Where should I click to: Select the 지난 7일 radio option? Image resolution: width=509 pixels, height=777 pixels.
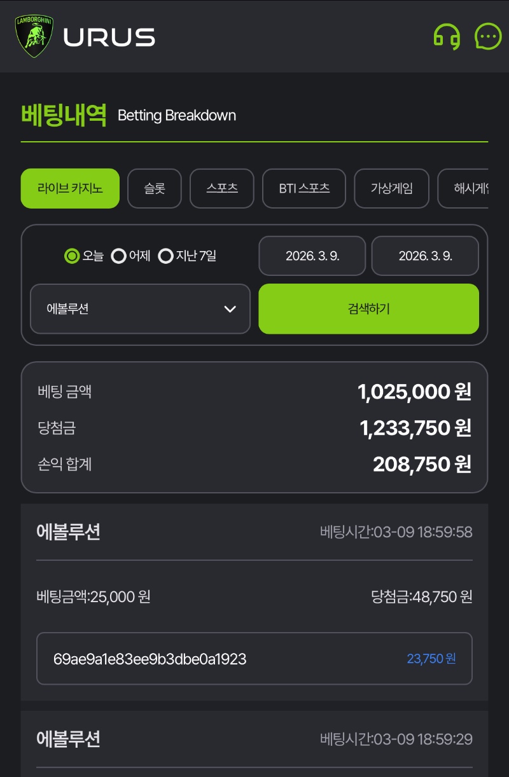tap(166, 256)
